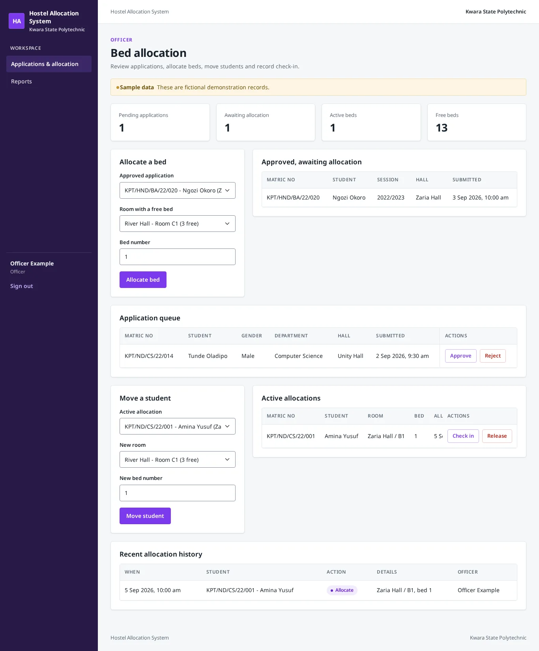The image size is (539, 651).
Task: Click 2022/2023 session cell
Action: click(x=391, y=198)
